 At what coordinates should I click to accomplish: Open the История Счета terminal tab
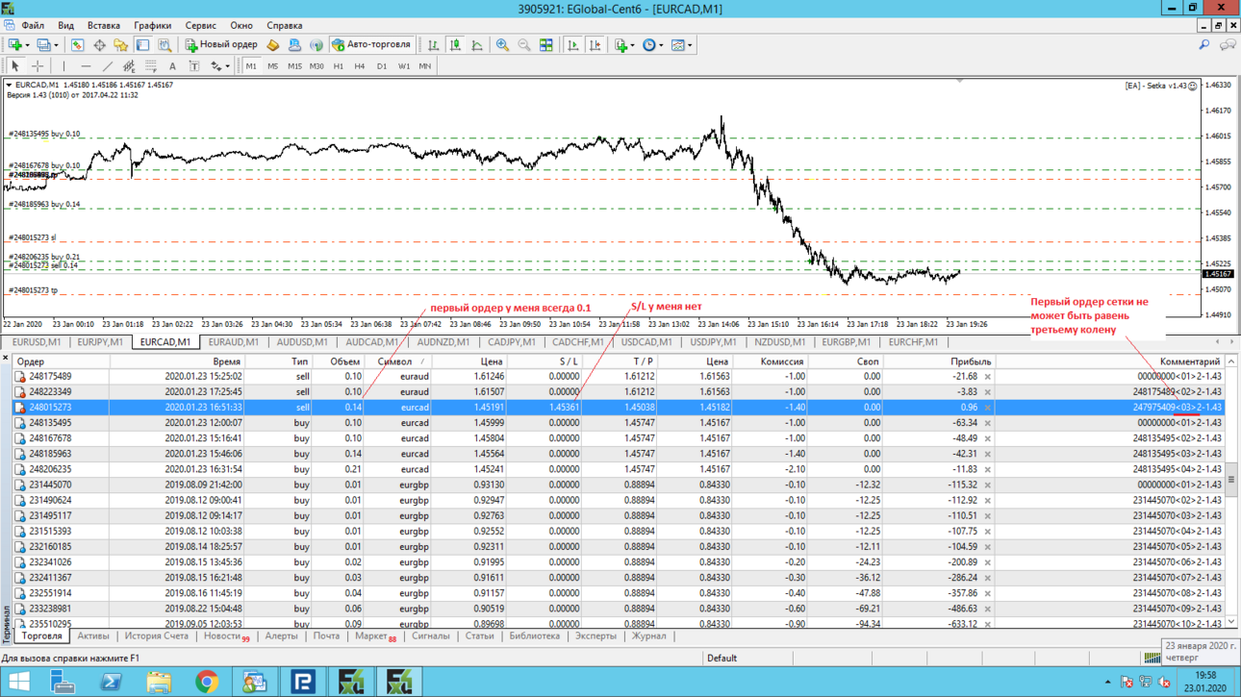156,636
